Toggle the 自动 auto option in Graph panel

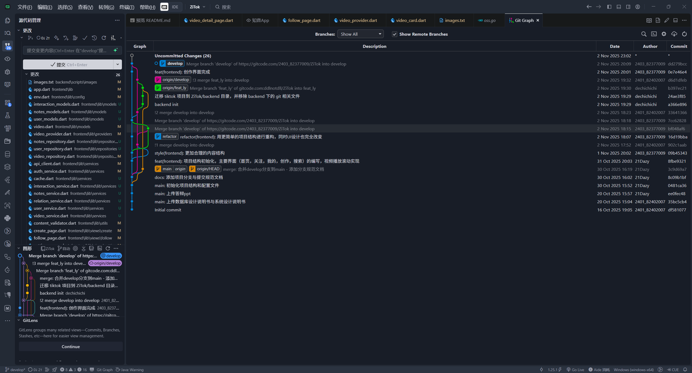(64, 249)
